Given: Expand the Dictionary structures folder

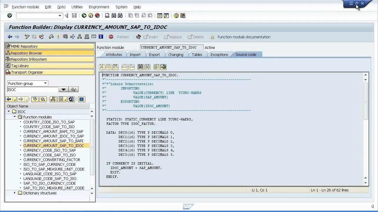Looking at the screenshot, I should [15, 193].
